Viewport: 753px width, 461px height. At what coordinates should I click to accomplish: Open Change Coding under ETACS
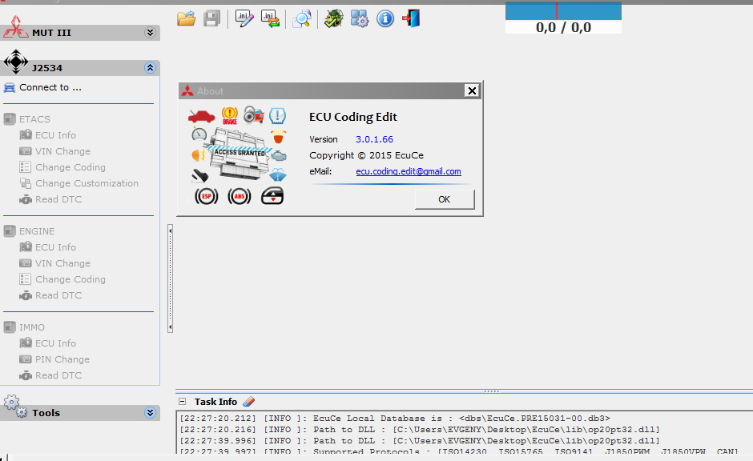(70, 167)
